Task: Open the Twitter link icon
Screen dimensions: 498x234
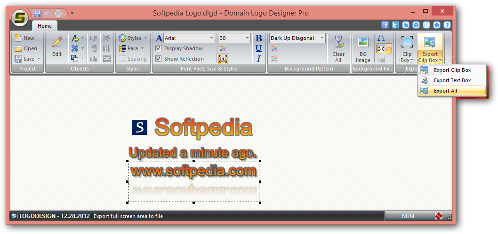Action: 395,25
